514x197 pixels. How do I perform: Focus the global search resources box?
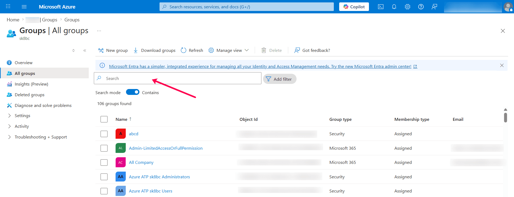pos(247,7)
